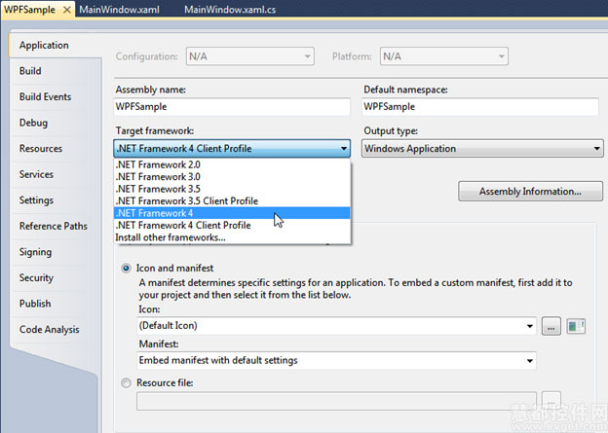Open the Configuration dropdown

pyautogui.click(x=250, y=56)
